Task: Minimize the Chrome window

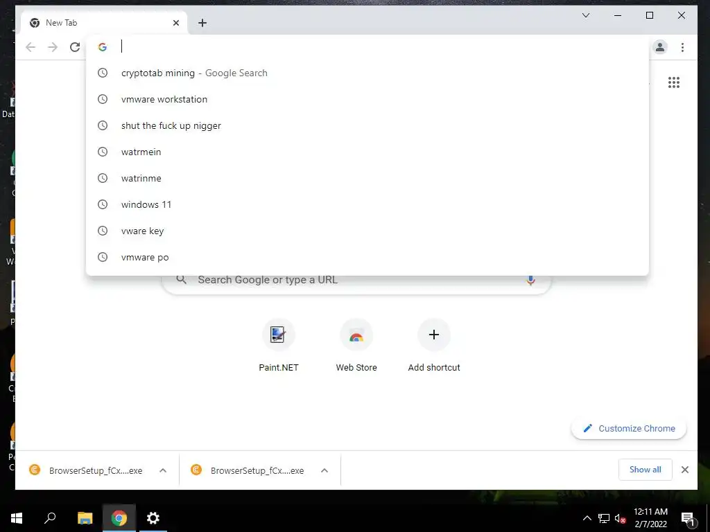Action: (618, 15)
